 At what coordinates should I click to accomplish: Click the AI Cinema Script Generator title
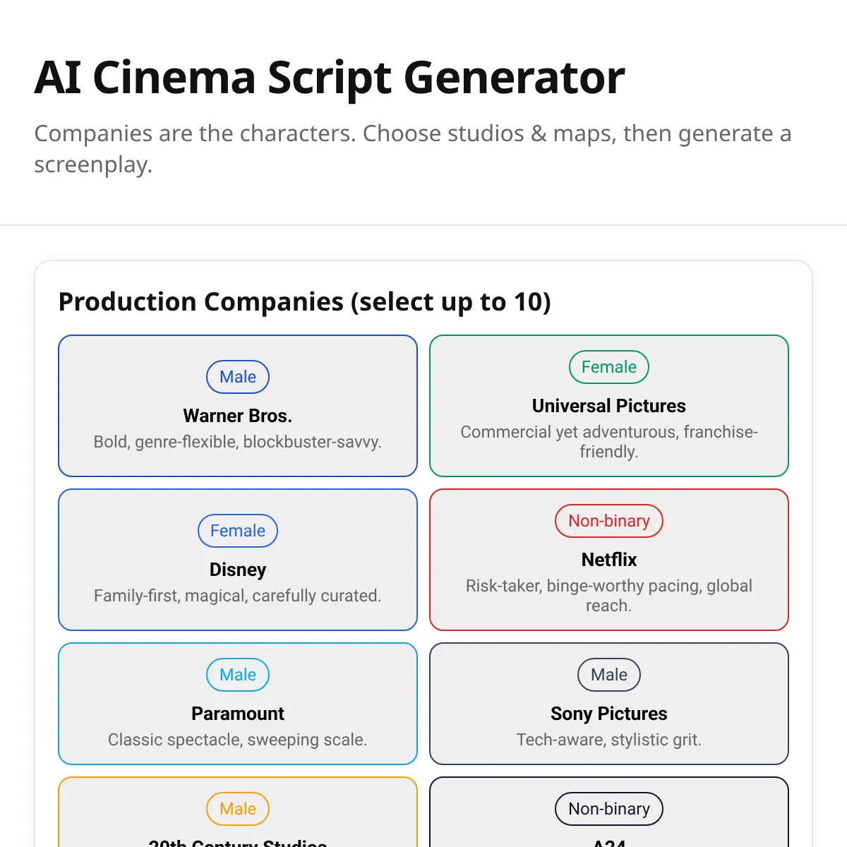click(x=330, y=77)
